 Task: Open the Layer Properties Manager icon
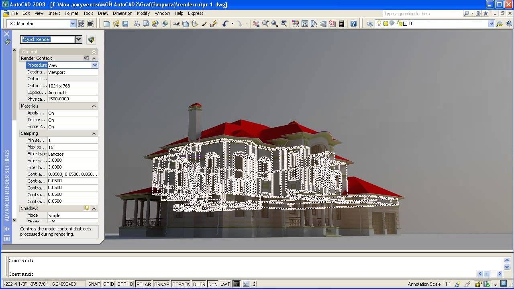tap(370, 24)
